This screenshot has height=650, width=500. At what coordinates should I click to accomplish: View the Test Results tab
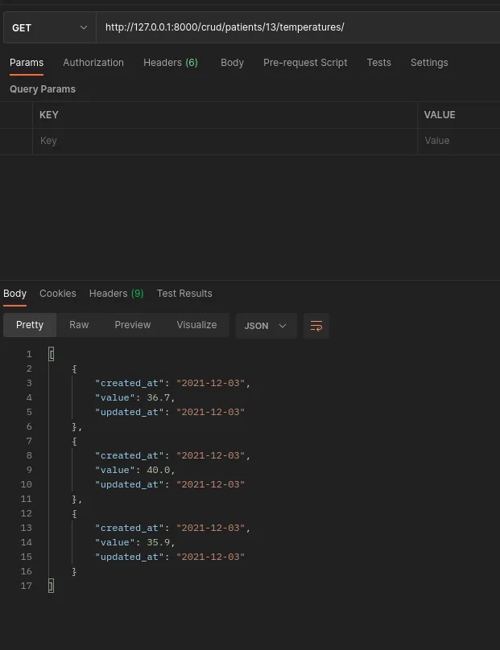click(184, 294)
